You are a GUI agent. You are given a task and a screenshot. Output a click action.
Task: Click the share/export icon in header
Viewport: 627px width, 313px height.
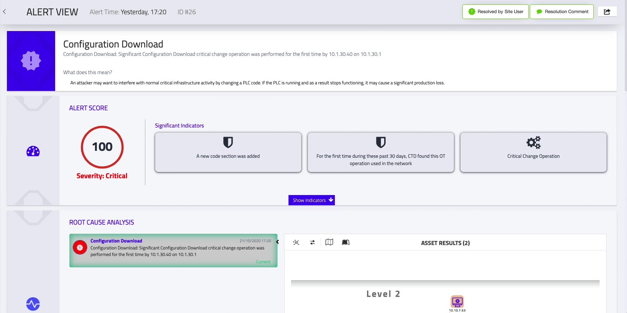pyautogui.click(x=607, y=12)
